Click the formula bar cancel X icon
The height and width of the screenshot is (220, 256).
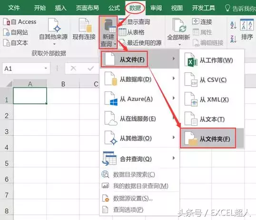click(x=73, y=68)
